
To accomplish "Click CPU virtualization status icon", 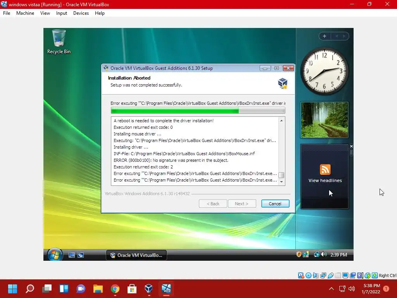I will coord(360,275).
